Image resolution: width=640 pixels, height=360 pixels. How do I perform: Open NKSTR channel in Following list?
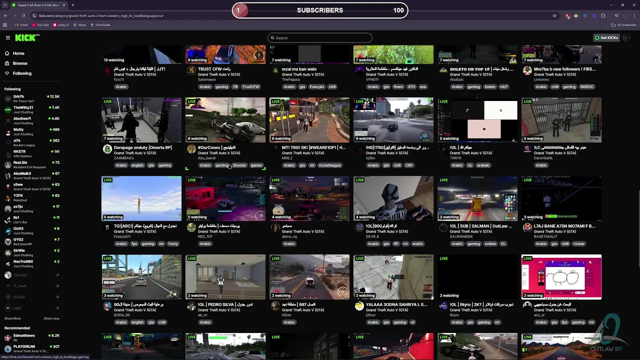pos(32,153)
